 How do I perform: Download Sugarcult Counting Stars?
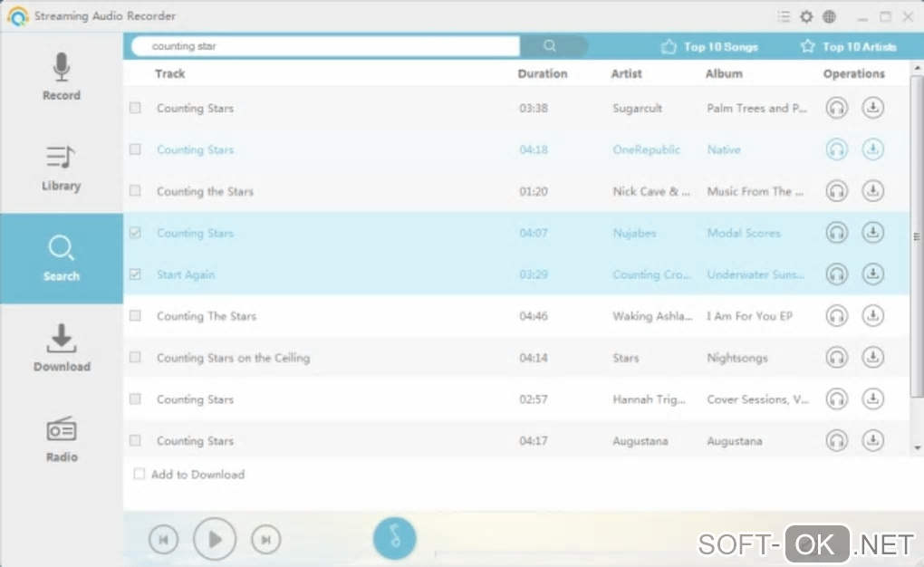click(872, 108)
